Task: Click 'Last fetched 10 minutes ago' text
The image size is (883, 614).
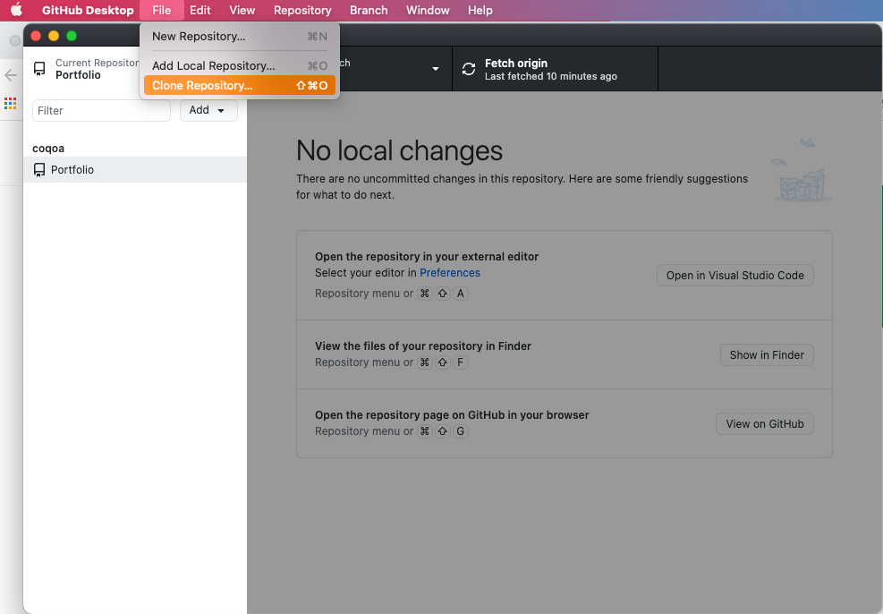Action: tap(551, 76)
